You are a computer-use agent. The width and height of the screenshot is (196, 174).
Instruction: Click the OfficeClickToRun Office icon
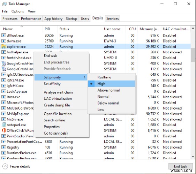(x=4, y=130)
